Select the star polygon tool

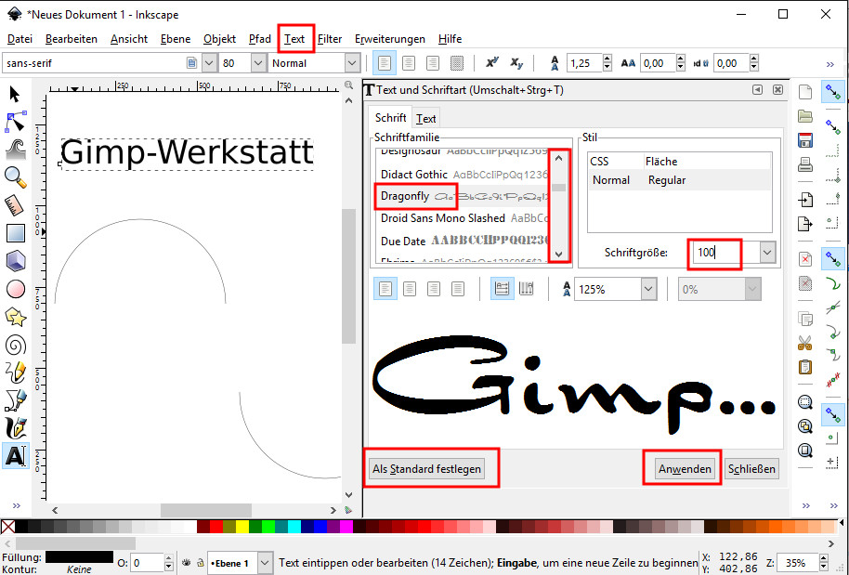tap(15, 318)
